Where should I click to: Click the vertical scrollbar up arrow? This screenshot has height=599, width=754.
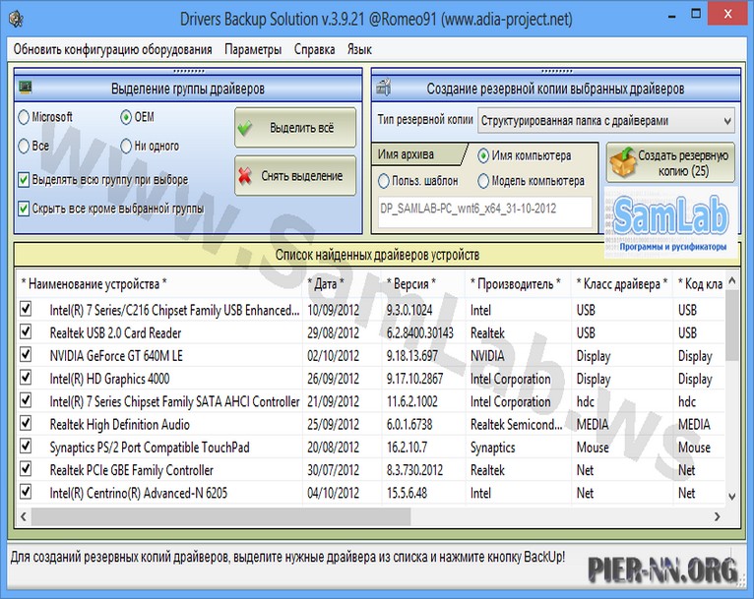pyautogui.click(x=732, y=280)
